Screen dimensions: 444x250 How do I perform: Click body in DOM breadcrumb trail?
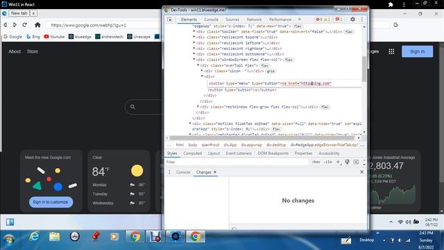click(x=193, y=145)
